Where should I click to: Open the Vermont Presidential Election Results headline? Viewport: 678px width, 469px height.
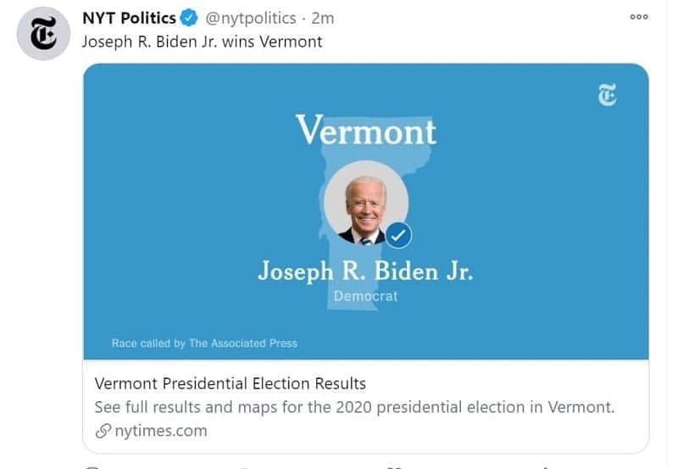230,383
